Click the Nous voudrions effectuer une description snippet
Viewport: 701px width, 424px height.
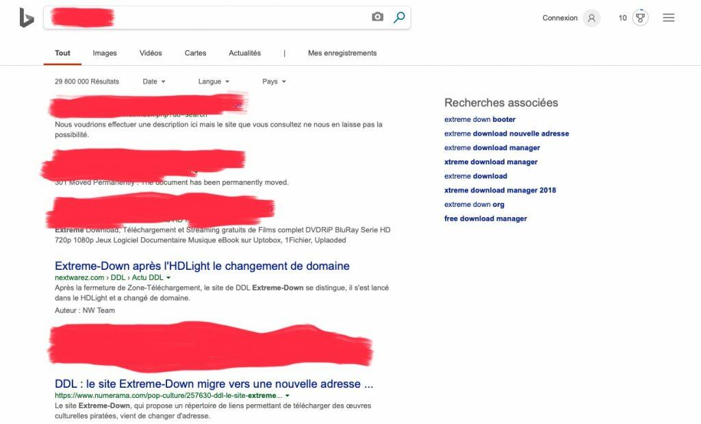[x=218, y=129]
